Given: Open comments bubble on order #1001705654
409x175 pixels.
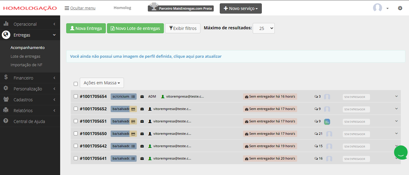Looking at the screenshot, I should pos(317,96).
